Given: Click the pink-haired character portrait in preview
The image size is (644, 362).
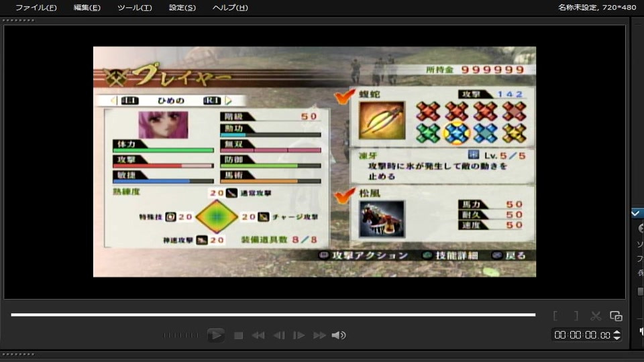Looking at the screenshot, I should pyautogui.click(x=163, y=125).
